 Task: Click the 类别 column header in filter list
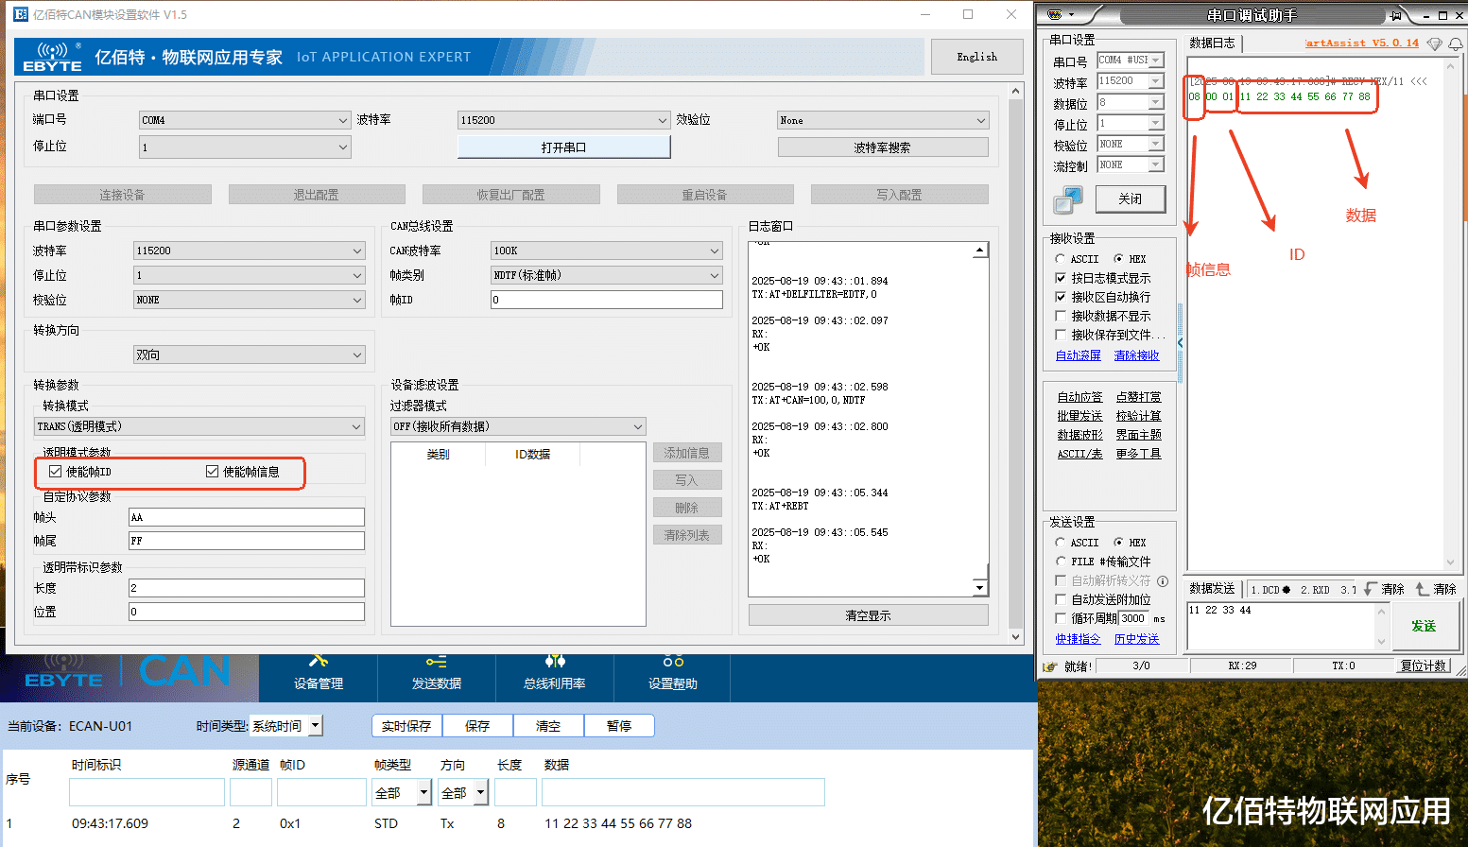point(438,455)
